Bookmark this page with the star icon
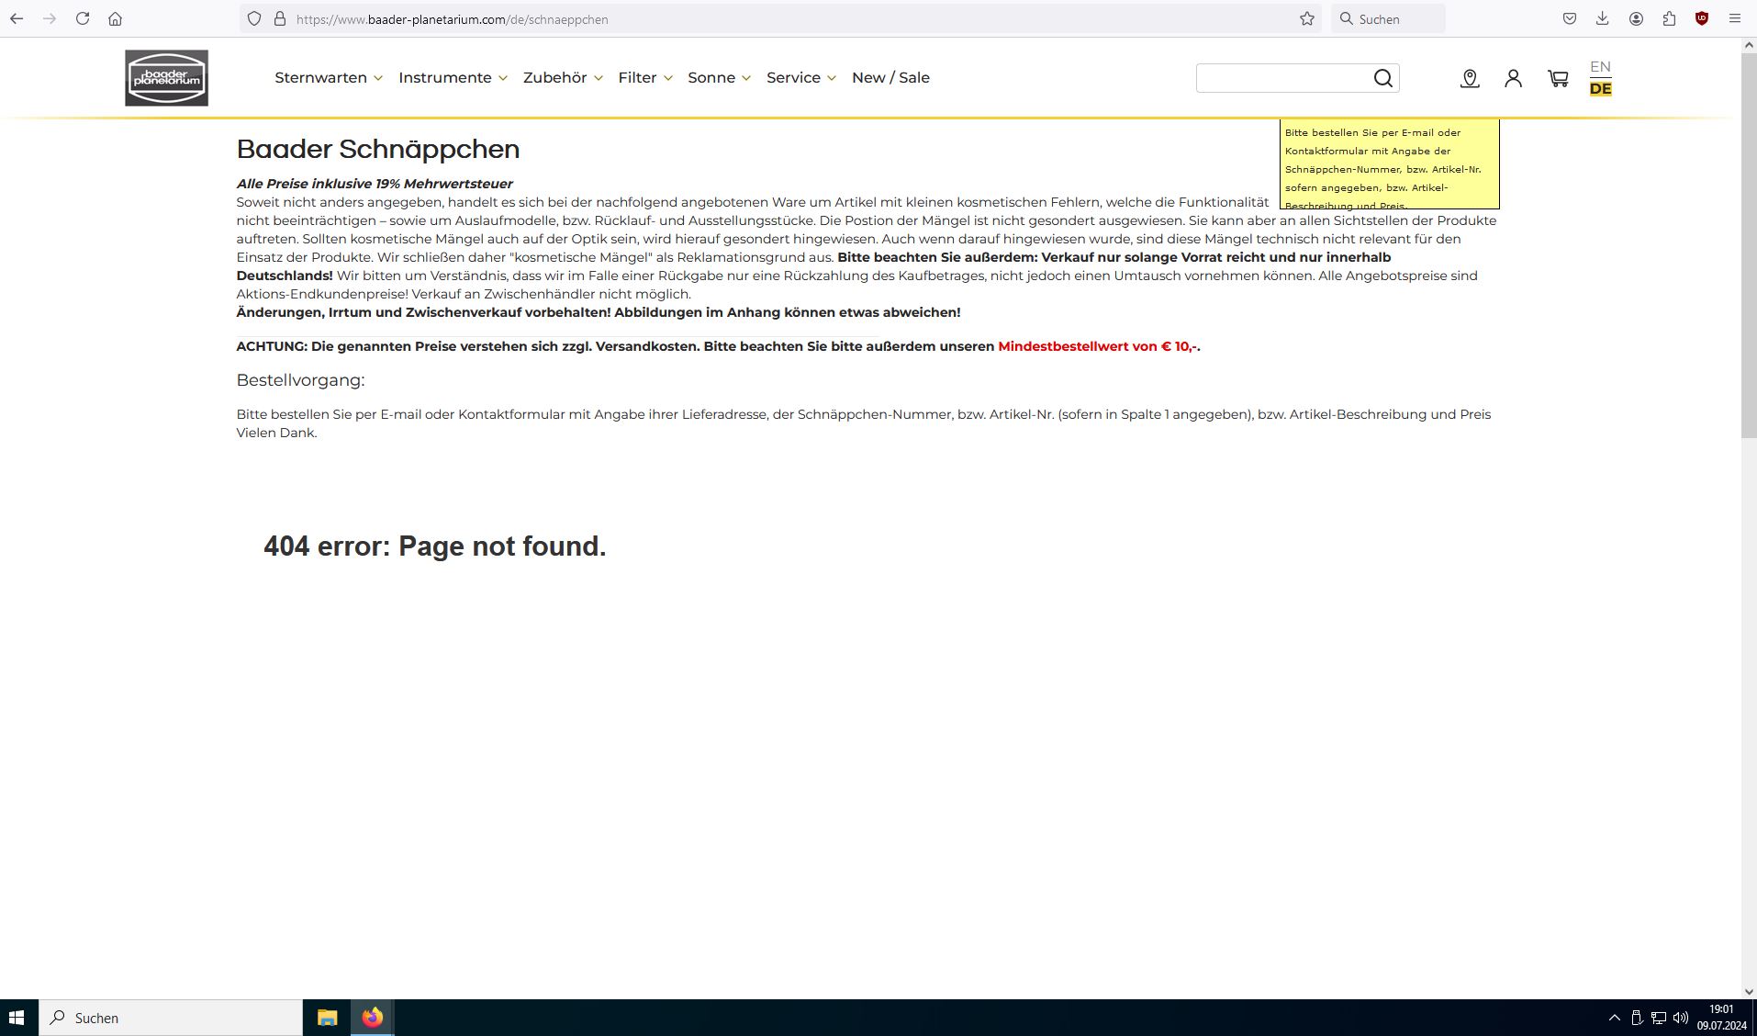This screenshot has width=1757, height=1036. tap(1307, 18)
